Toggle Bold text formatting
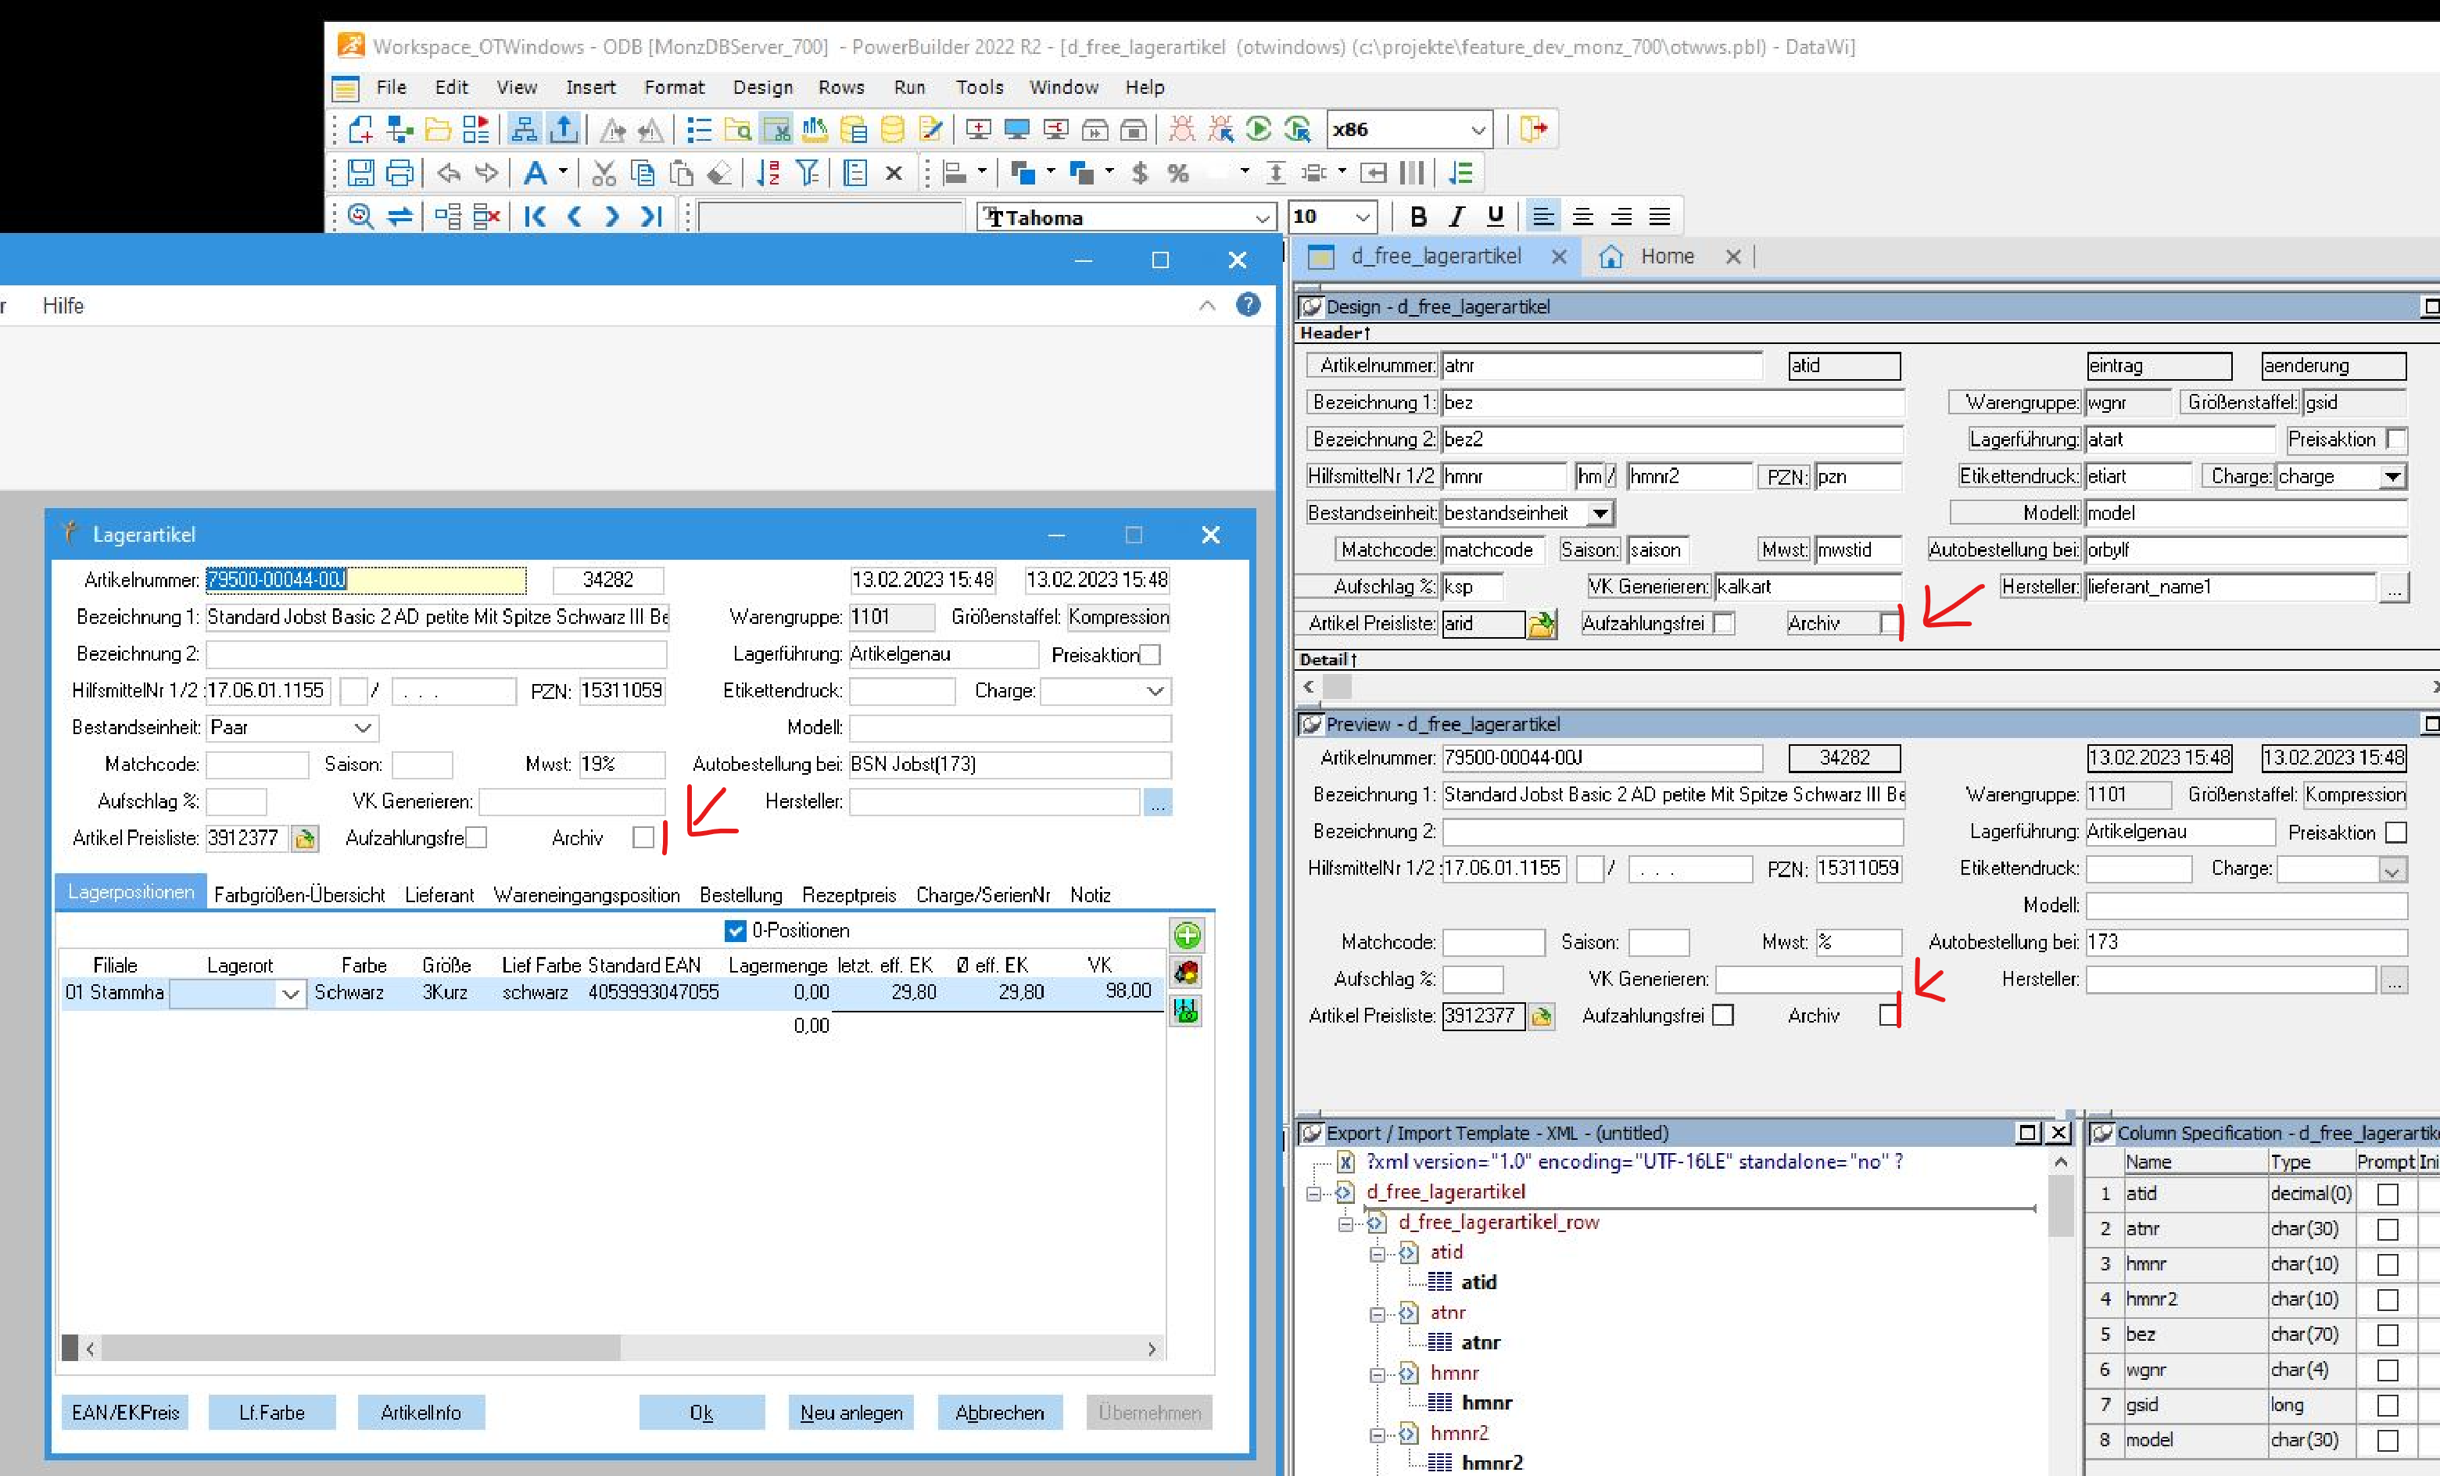Screen dimensions: 2440x1476 (x=1418, y=217)
